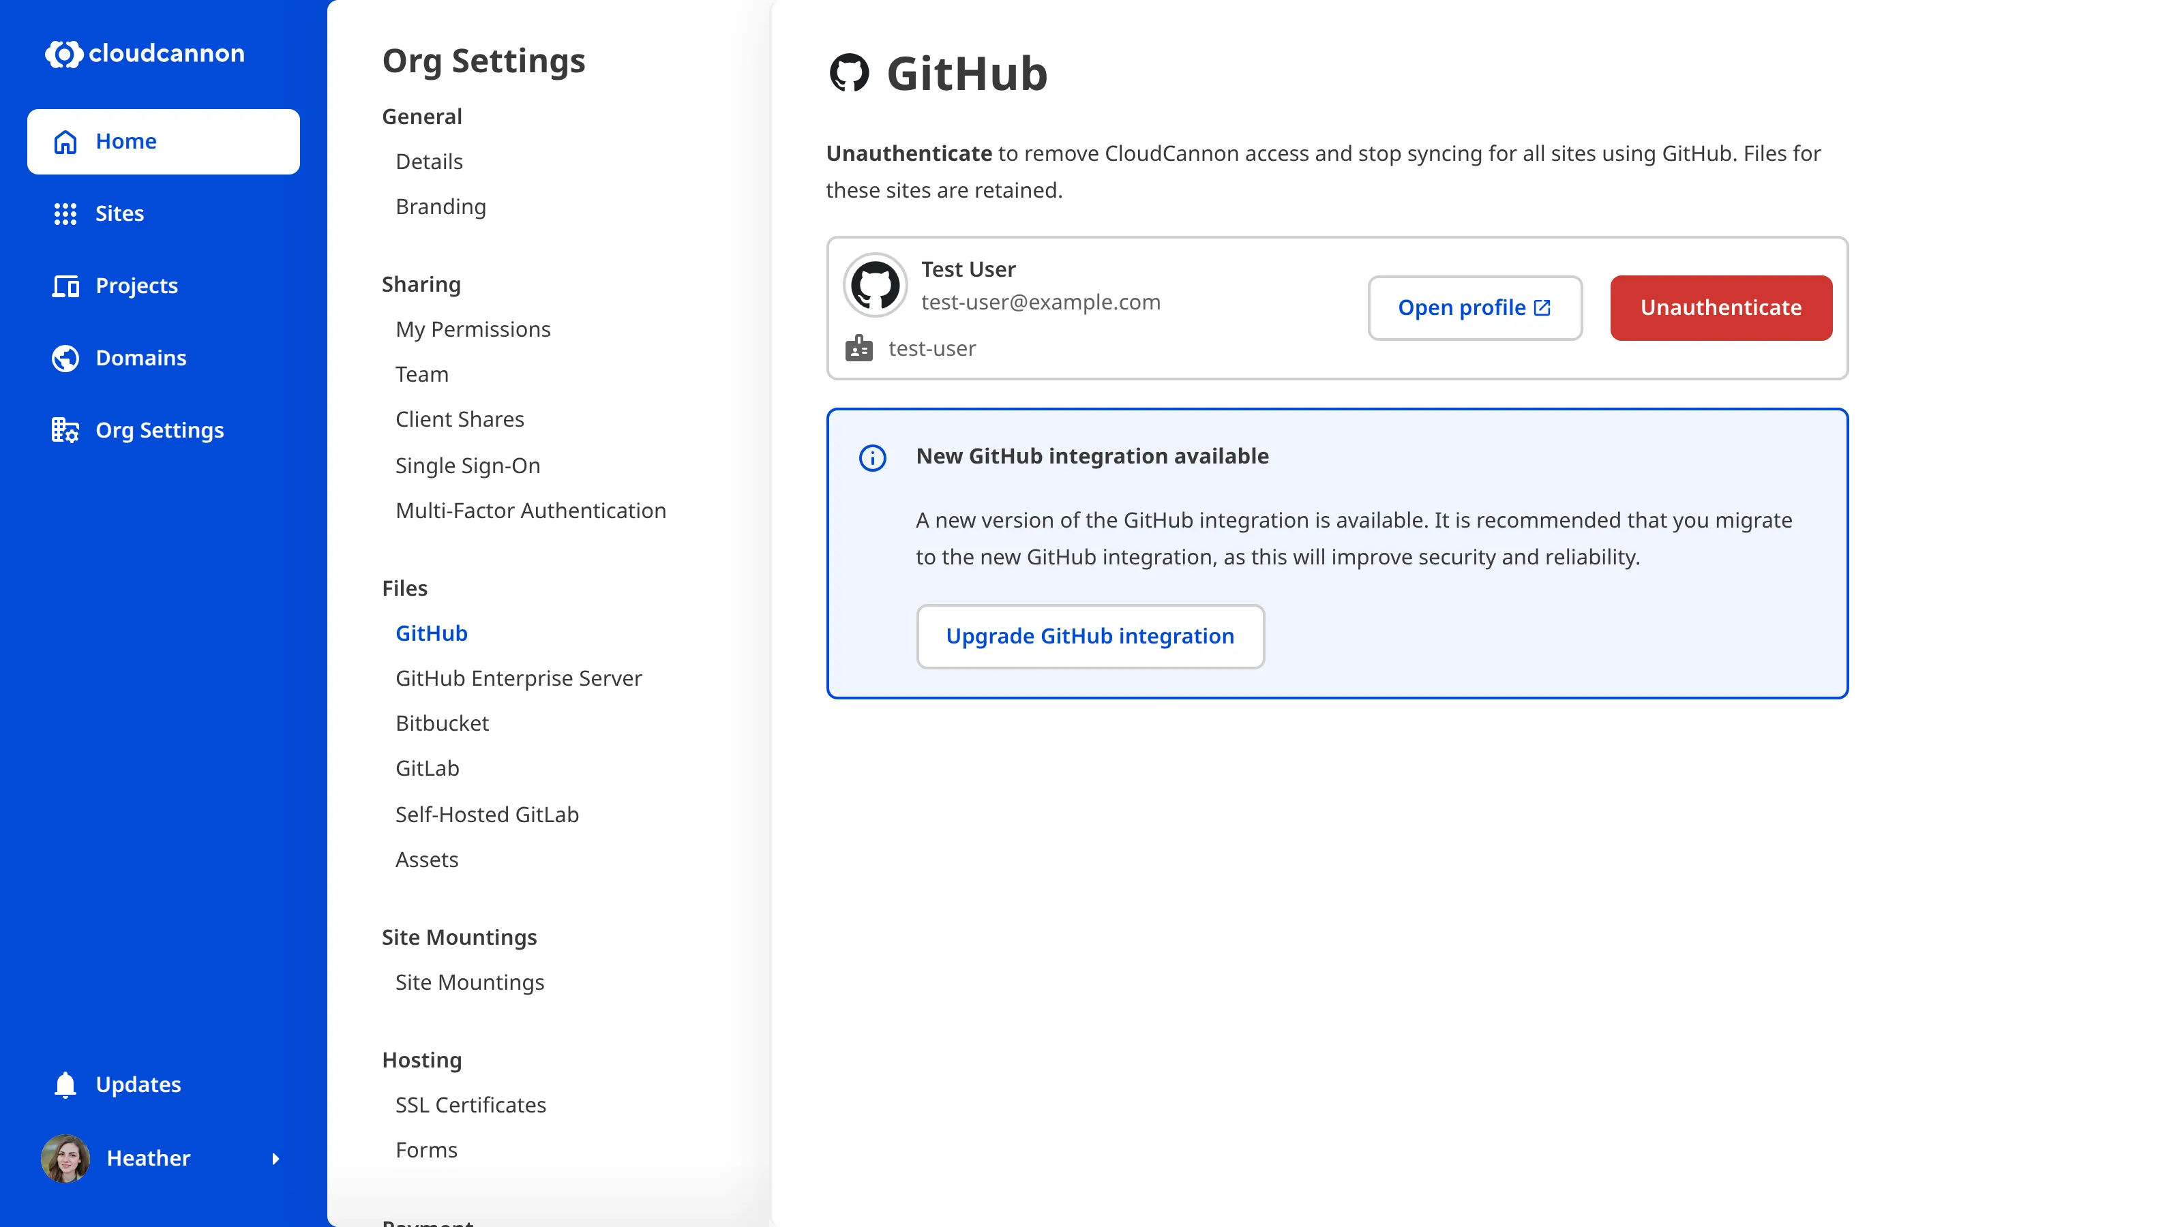Open profile in external window

pos(1475,307)
